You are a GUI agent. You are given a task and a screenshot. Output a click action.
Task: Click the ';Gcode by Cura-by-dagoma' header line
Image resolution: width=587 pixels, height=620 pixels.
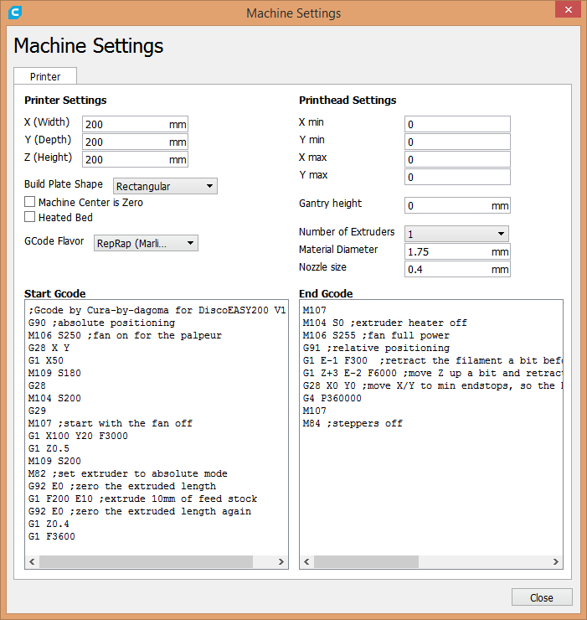coord(157,310)
